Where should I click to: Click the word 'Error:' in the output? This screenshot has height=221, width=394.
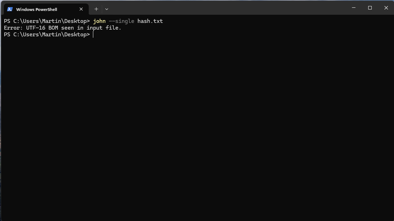[x=13, y=28]
